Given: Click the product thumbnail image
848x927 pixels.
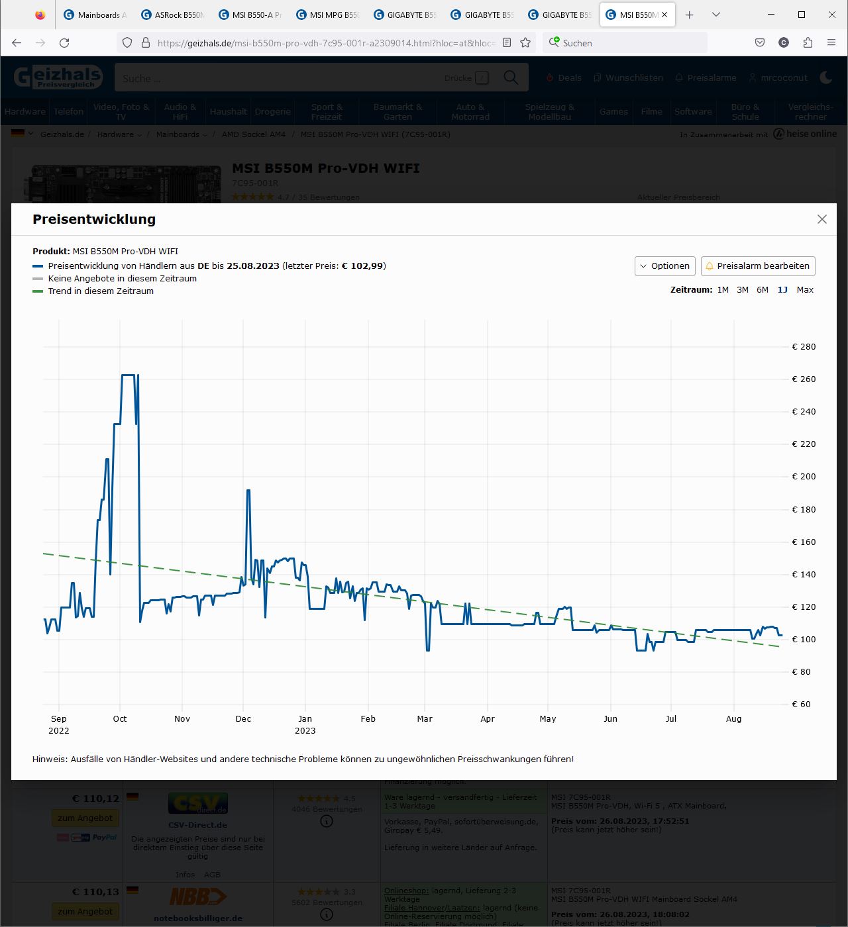Looking at the screenshot, I should click(123, 183).
